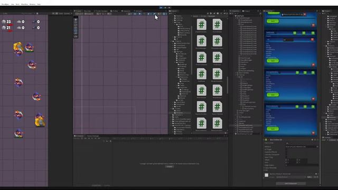The image size is (338, 190).
Task: Select the Scale tool in Scene overlay
Action: pyautogui.click(x=76, y=28)
